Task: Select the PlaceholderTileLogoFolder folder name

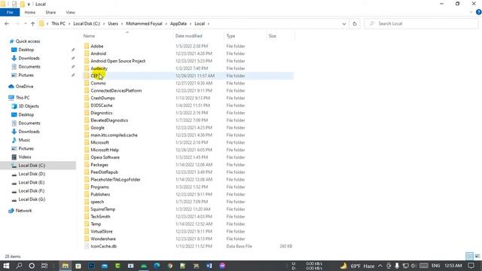Action: coord(115,179)
